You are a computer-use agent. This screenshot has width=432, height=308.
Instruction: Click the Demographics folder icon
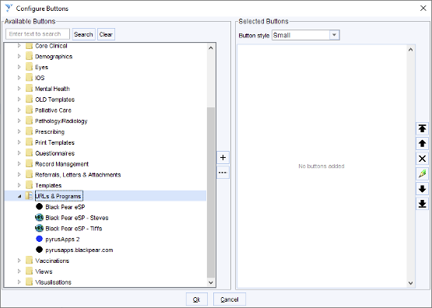30,56
